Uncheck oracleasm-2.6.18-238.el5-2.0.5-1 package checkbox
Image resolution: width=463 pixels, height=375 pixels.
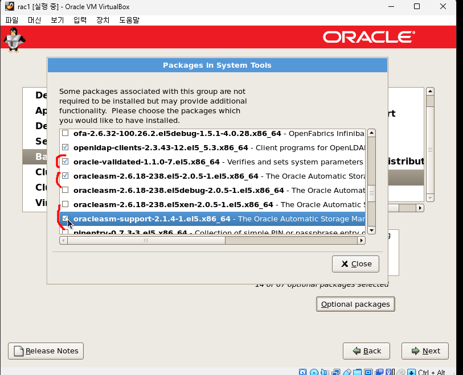click(x=65, y=176)
